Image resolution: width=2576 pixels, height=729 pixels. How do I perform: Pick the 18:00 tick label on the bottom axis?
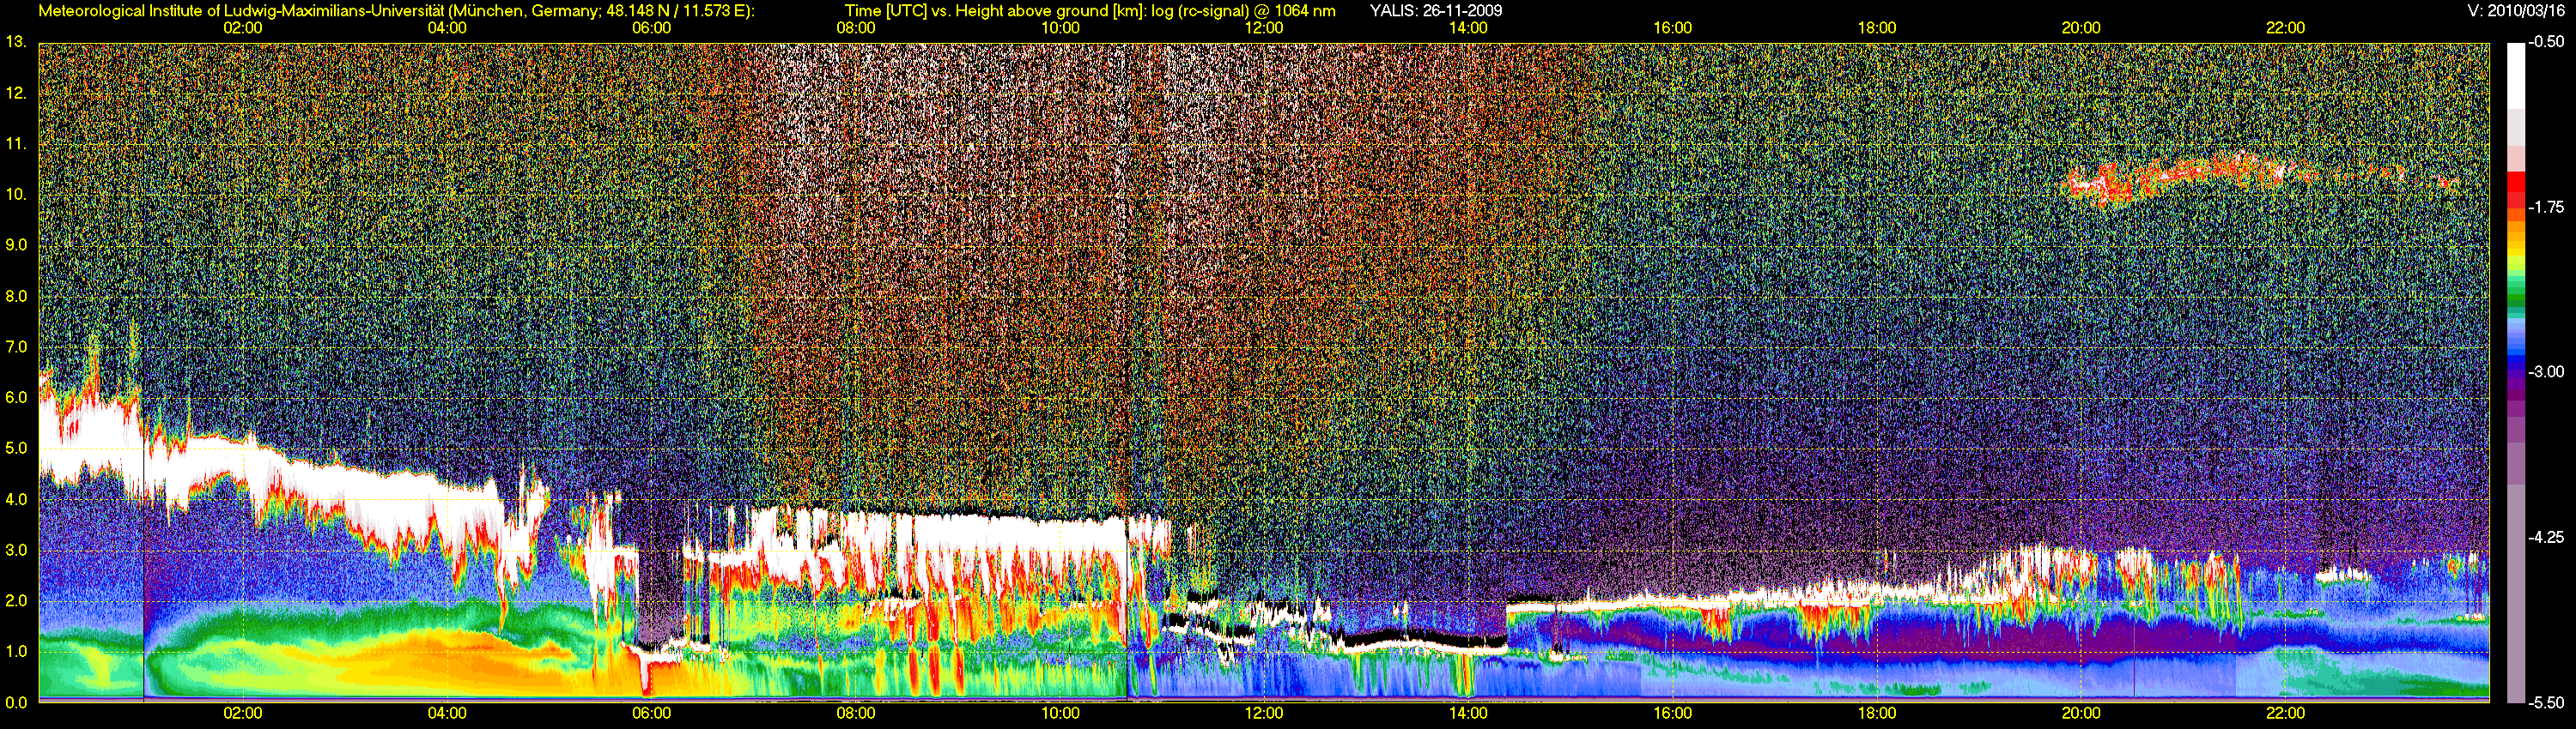(1877, 713)
